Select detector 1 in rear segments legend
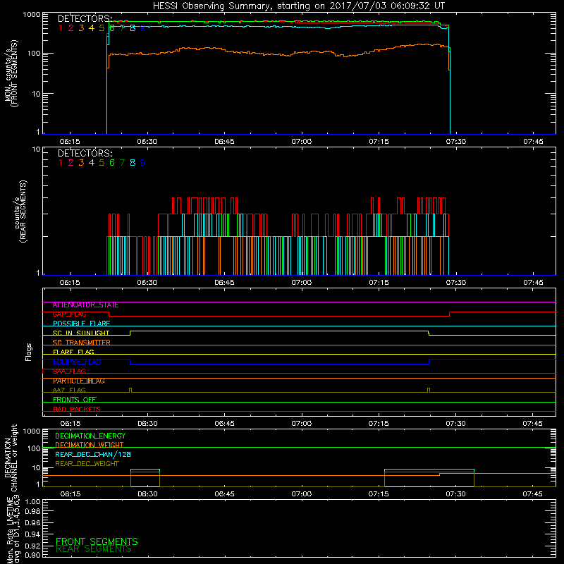 pyautogui.click(x=61, y=163)
